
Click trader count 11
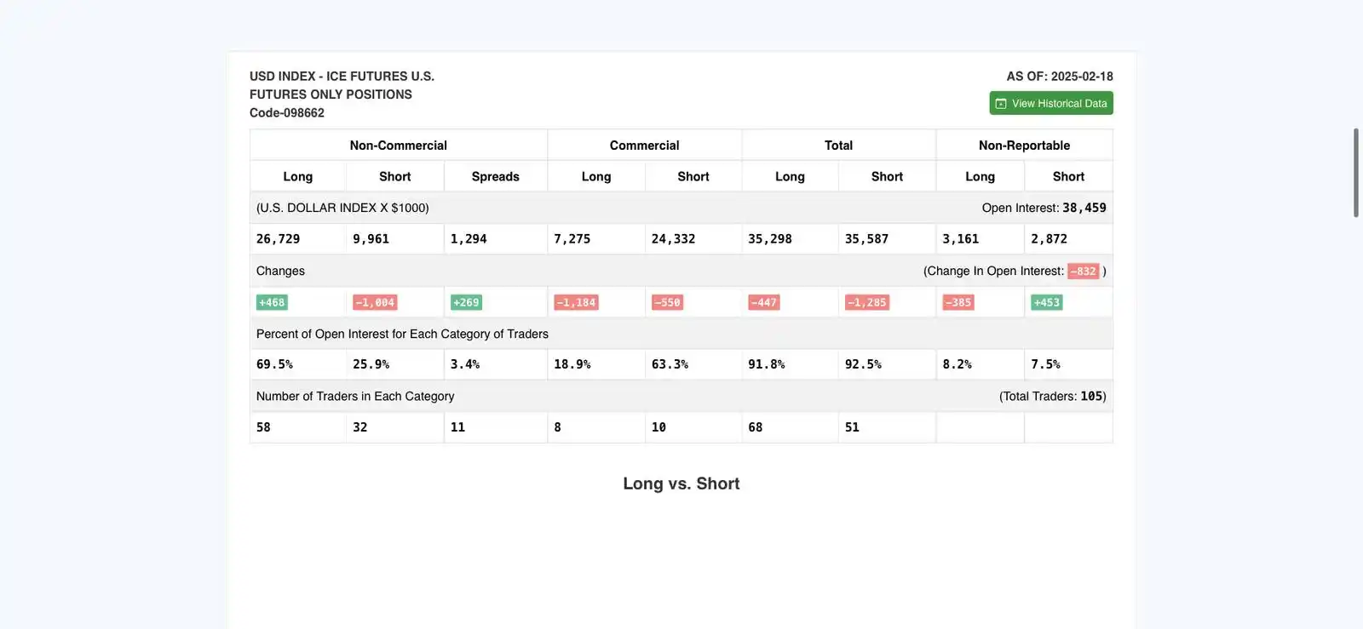[x=457, y=427]
